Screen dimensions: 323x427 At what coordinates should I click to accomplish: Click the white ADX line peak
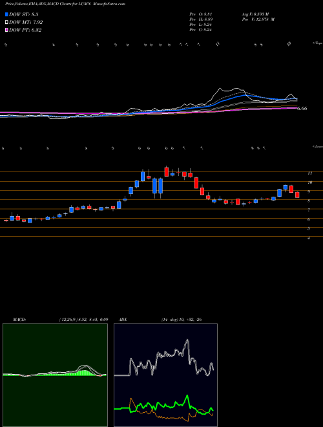tap(187, 340)
